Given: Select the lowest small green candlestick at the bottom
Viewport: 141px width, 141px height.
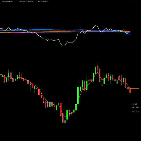Looking at the screenshot, I should (x=65, y=121).
